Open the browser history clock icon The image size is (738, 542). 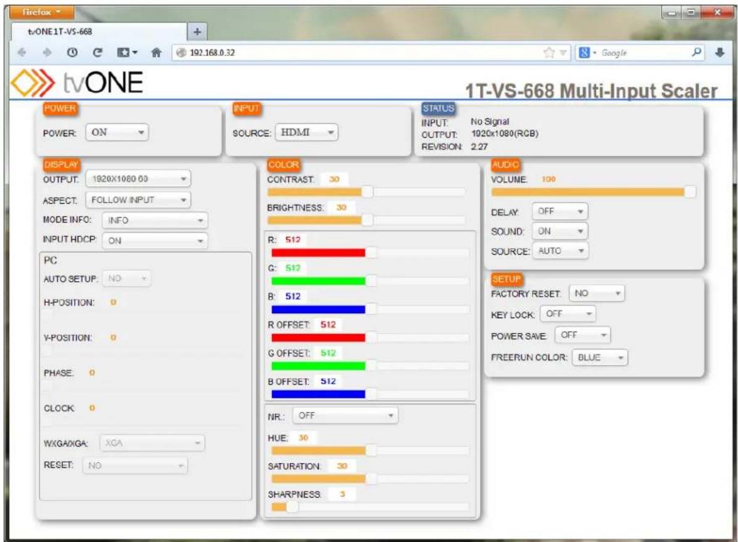point(72,52)
